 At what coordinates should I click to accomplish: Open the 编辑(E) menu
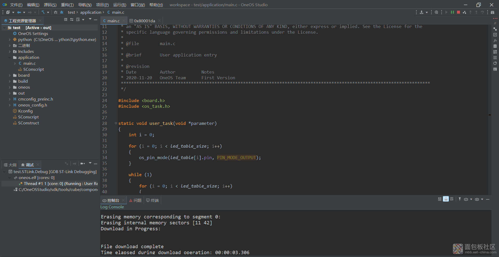point(33,5)
